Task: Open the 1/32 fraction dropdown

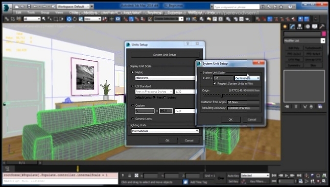Action: coord(185,91)
